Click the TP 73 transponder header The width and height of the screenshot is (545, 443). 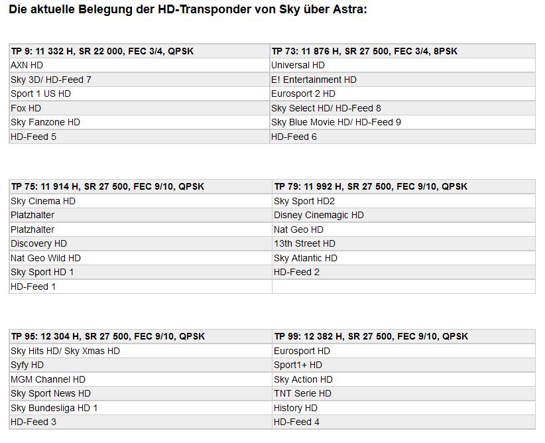(x=402, y=51)
